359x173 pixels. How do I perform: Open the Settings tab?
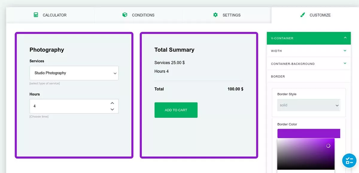(227, 15)
